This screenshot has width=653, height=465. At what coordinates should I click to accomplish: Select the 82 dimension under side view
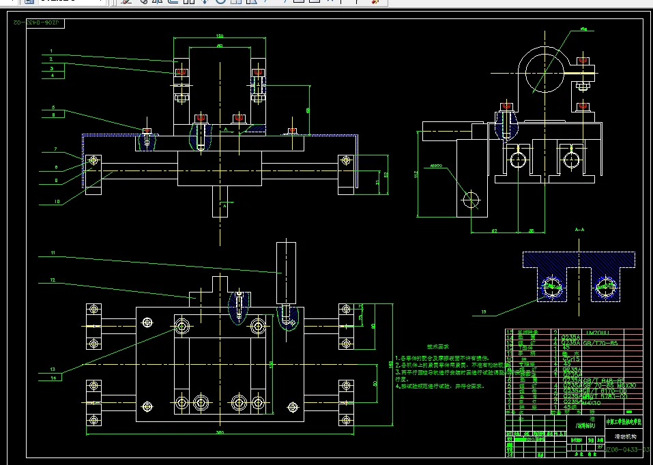(x=494, y=230)
